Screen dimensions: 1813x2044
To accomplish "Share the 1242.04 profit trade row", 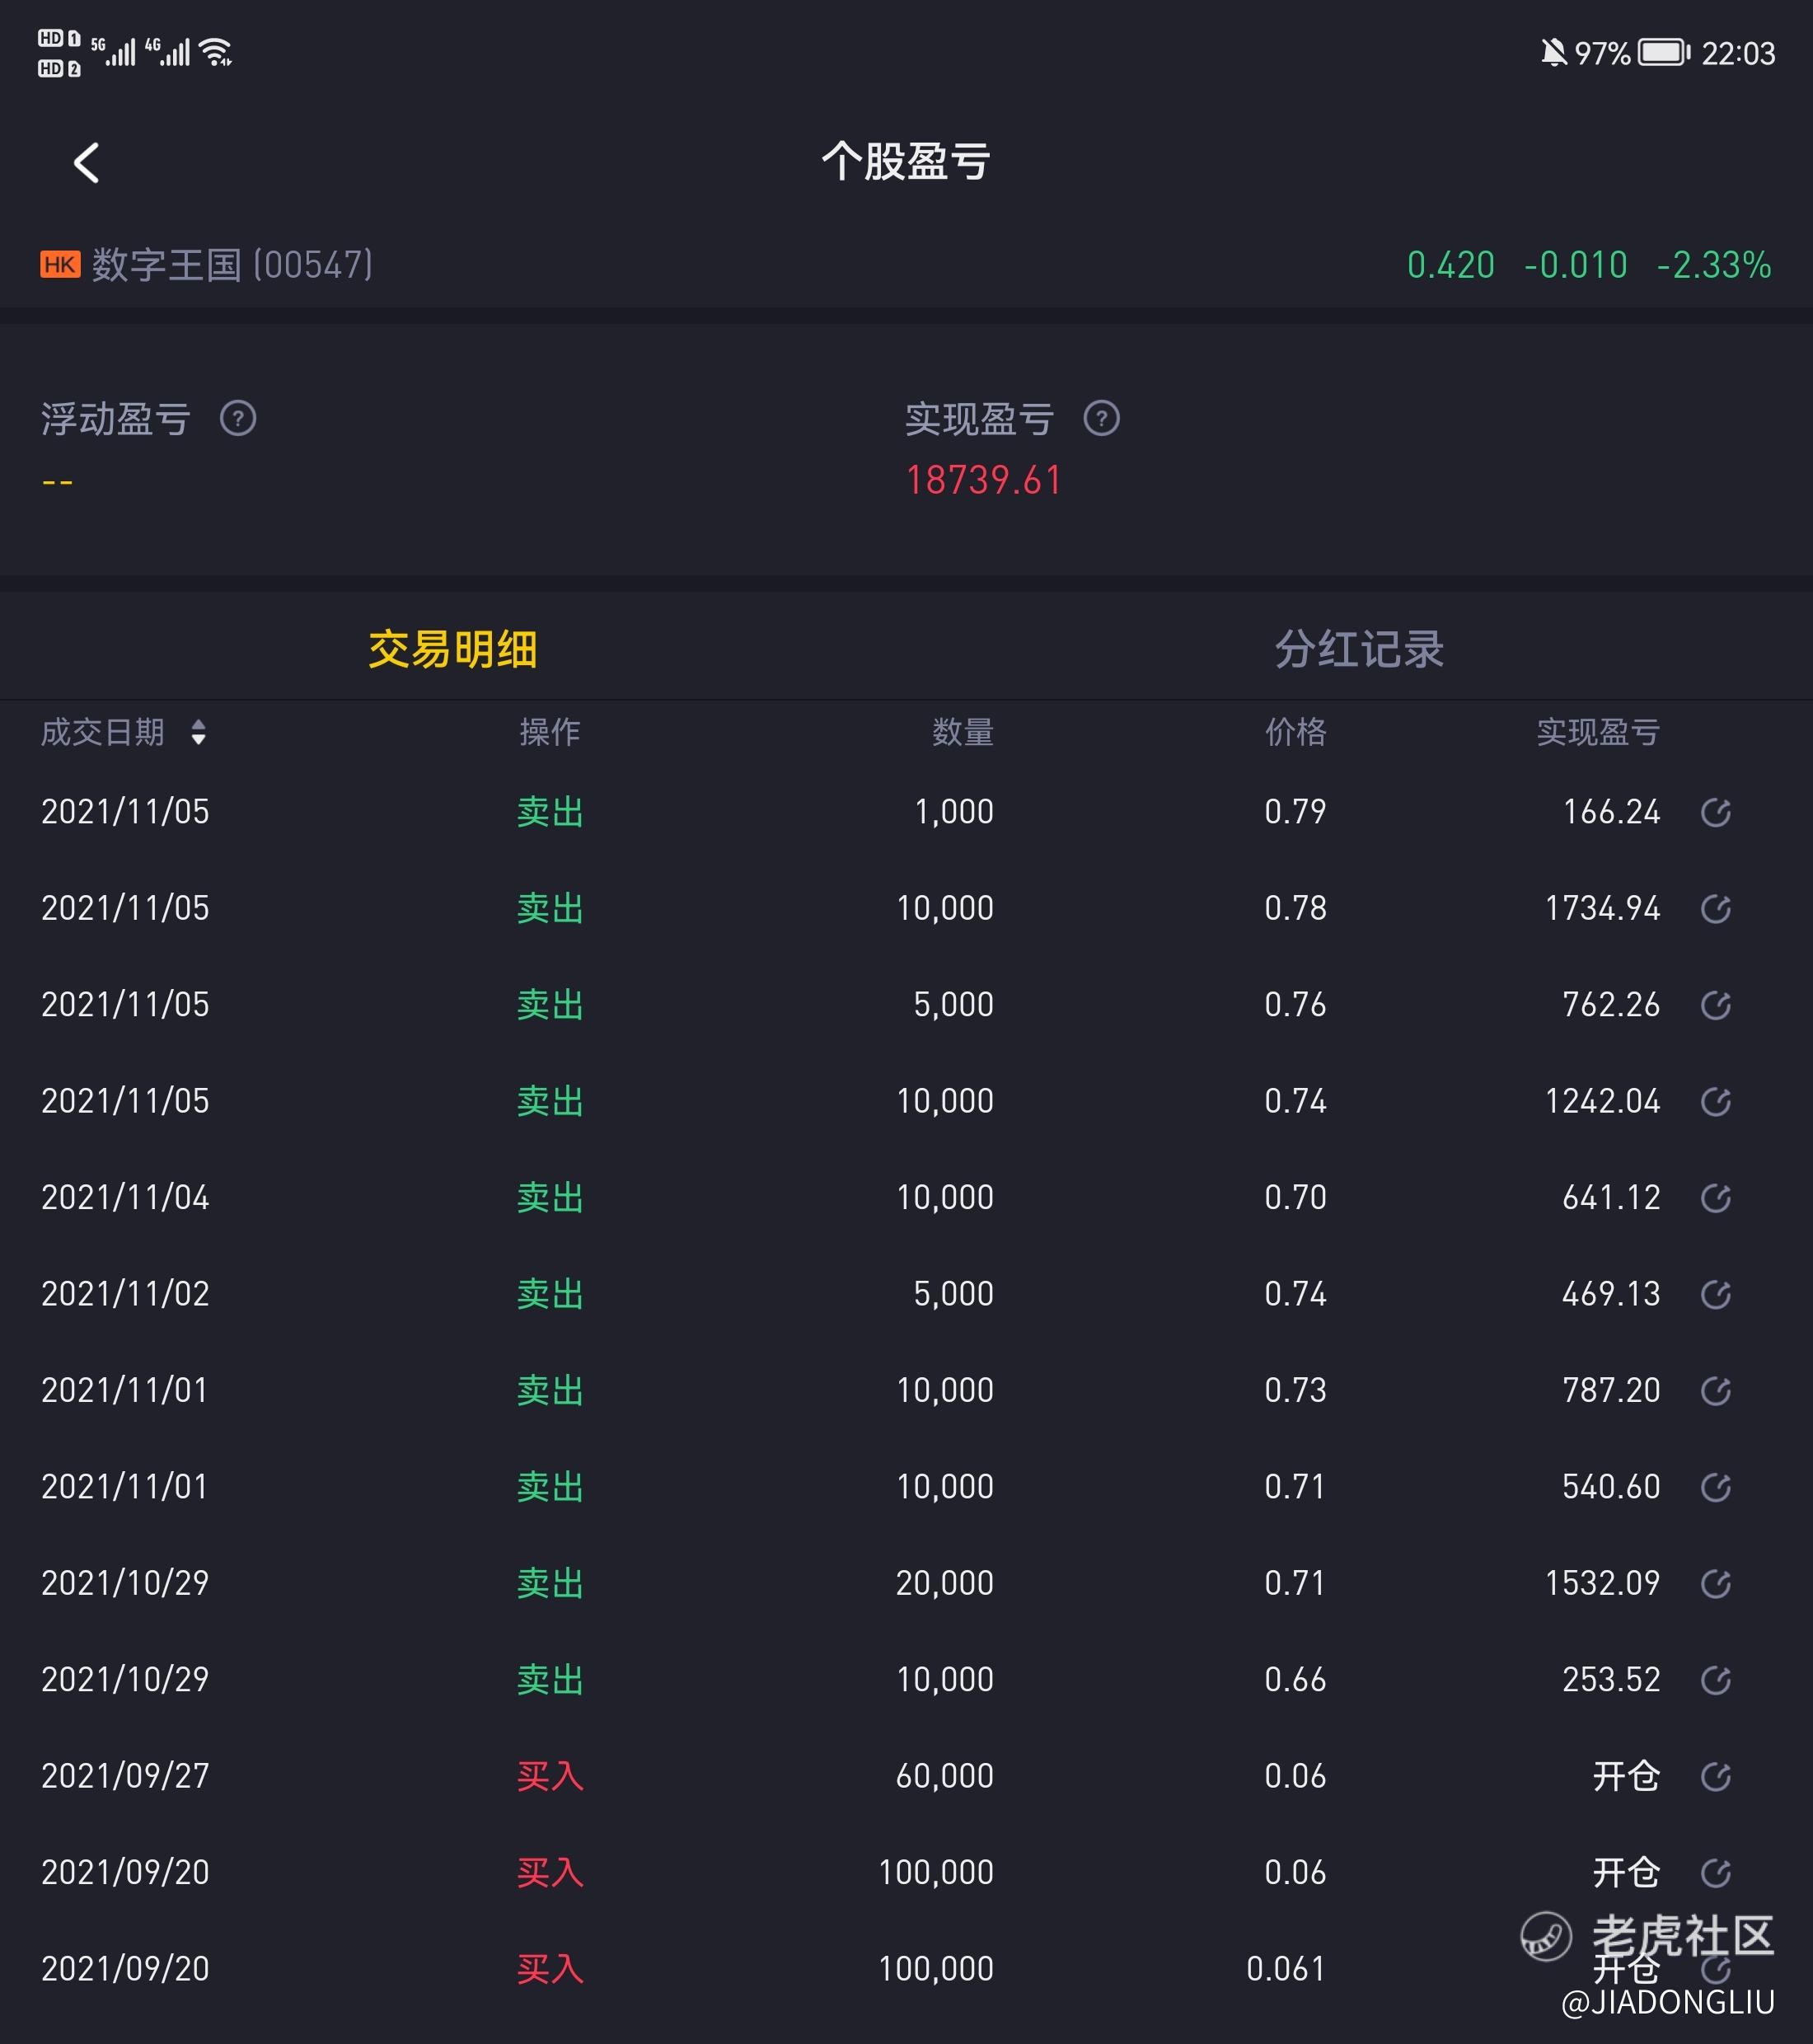I will [x=1715, y=1102].
